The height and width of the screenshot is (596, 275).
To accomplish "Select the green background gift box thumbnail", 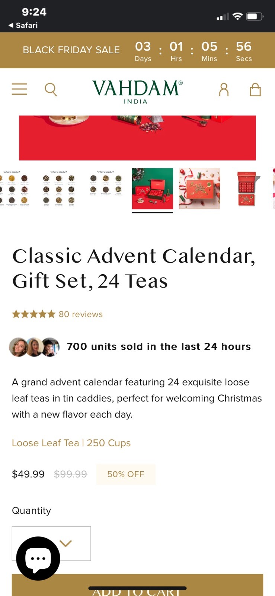I will [x=153, y=189].
